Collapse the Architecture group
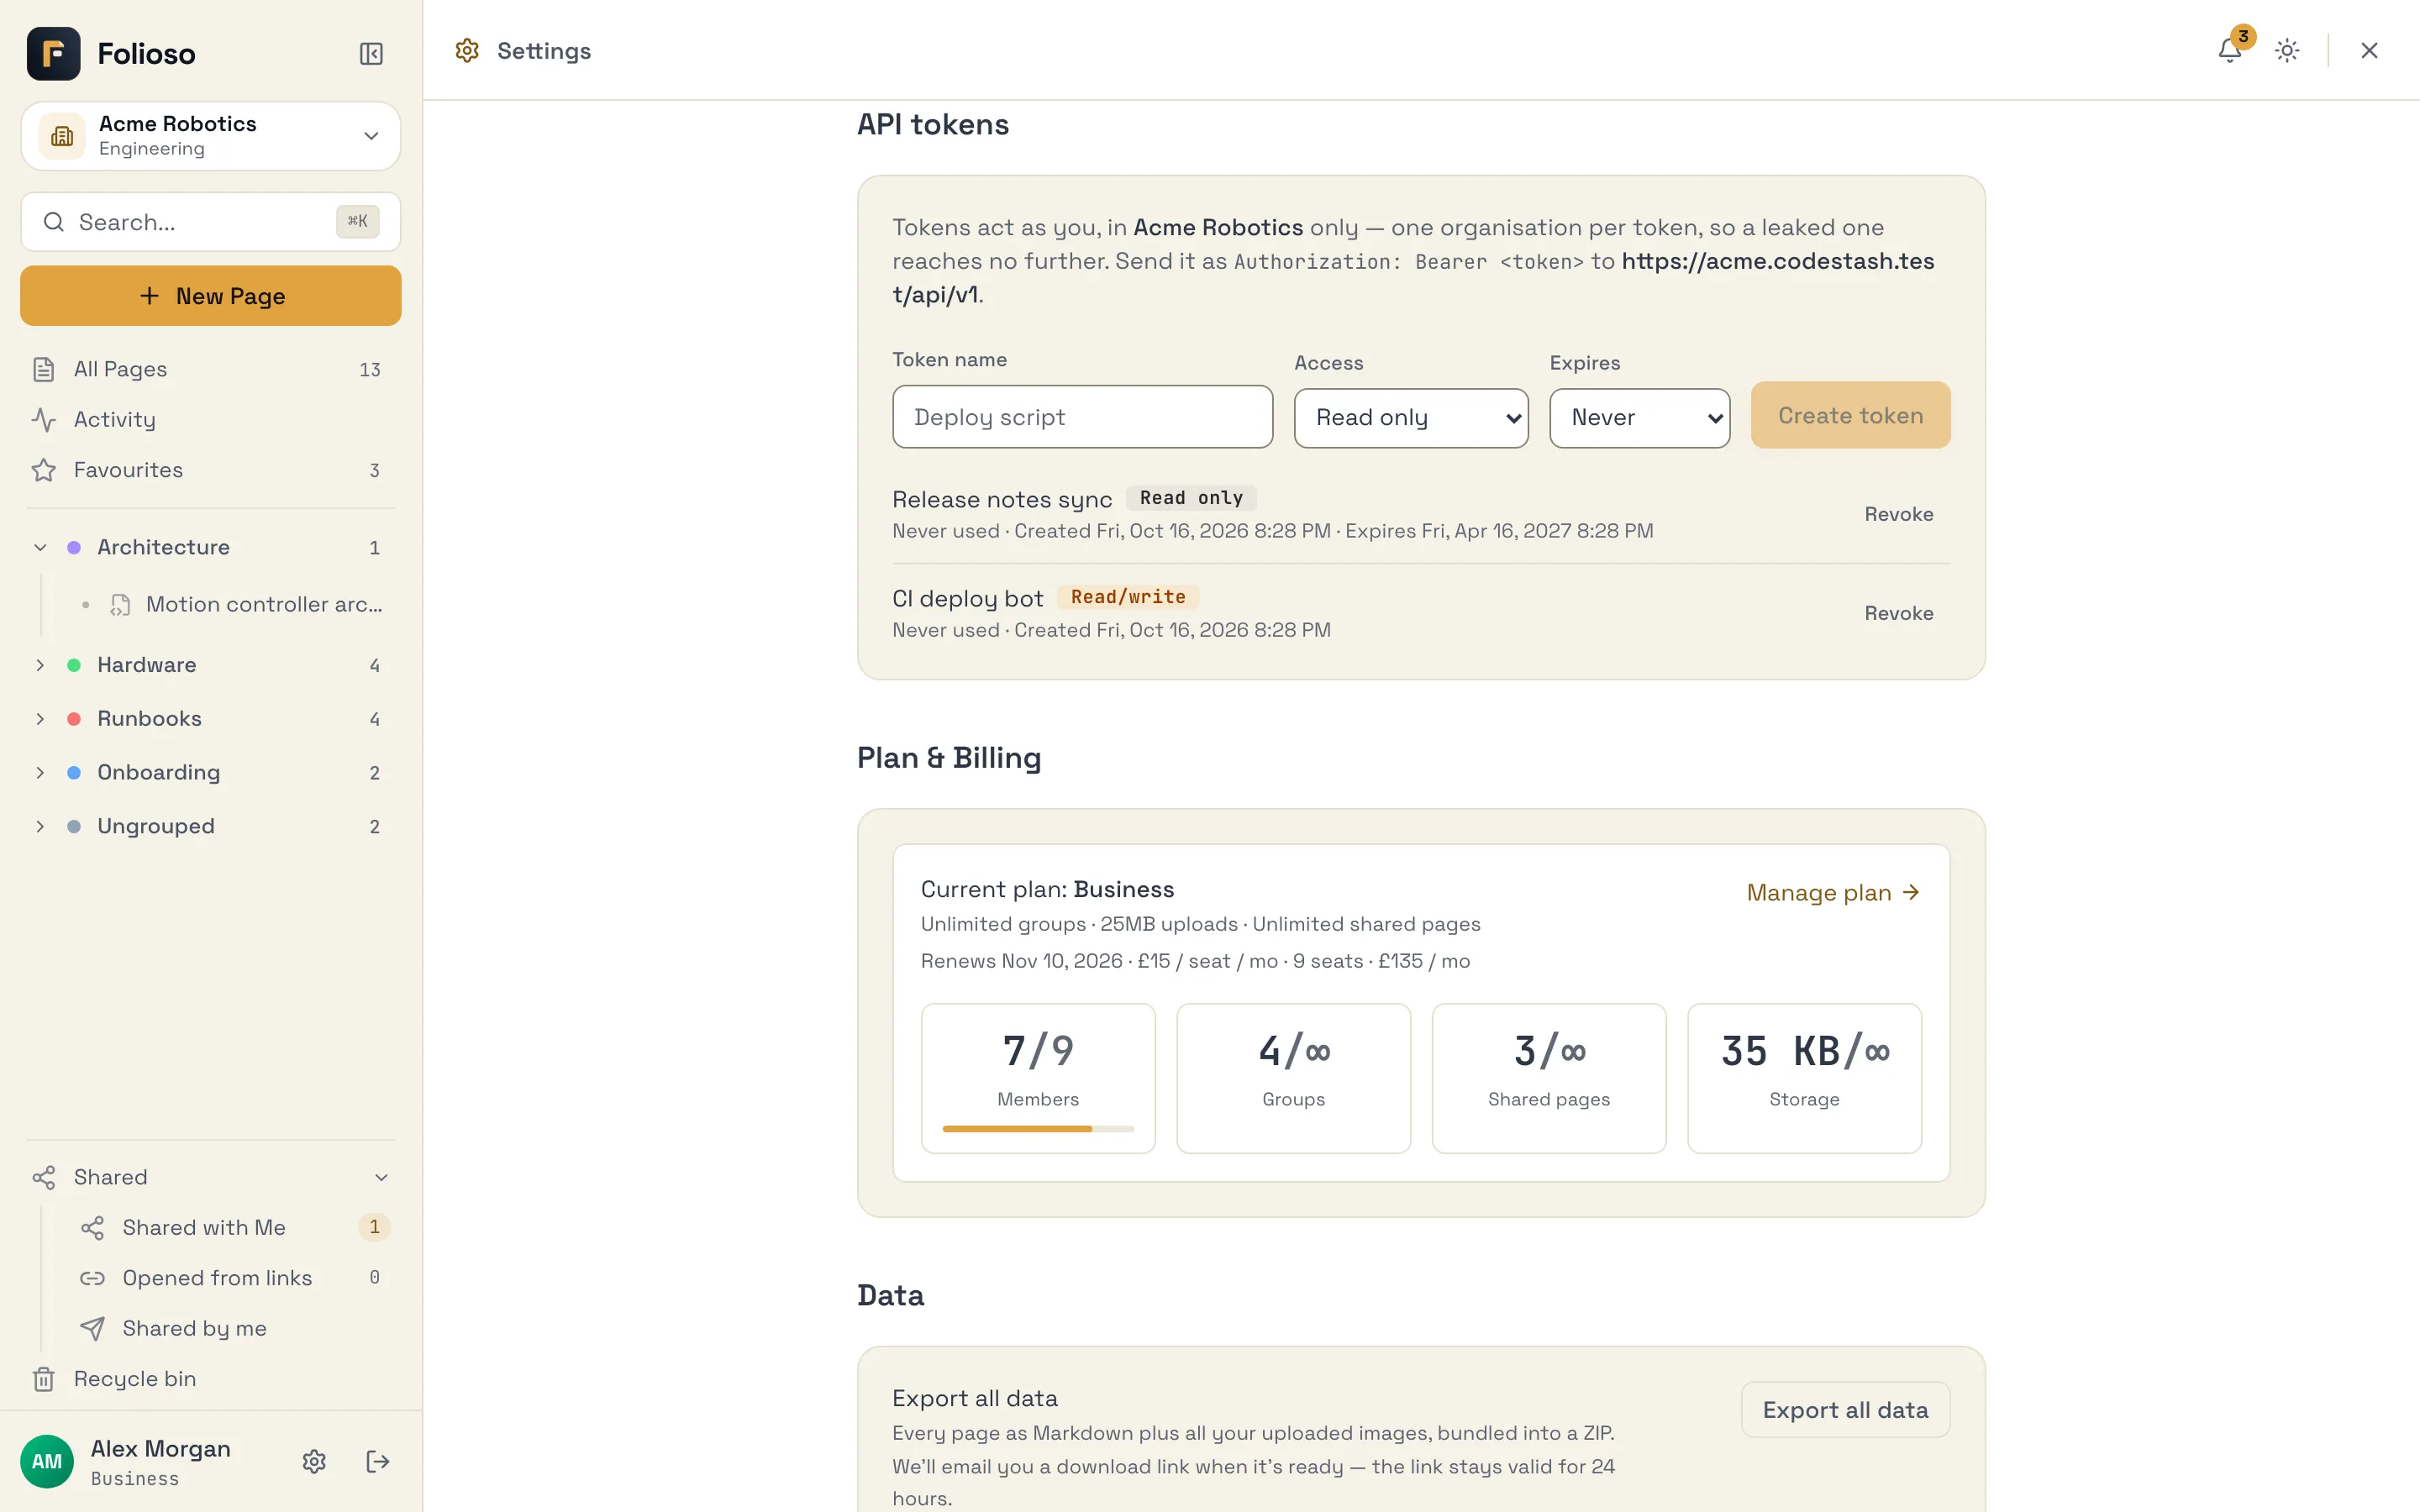 coord(40,547)
